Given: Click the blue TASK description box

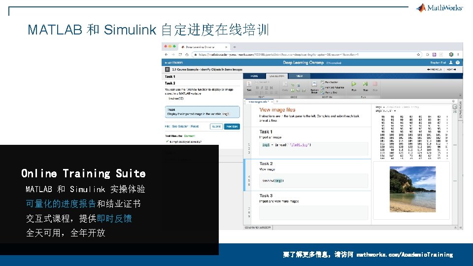Looking at the screenshot, I should pyautogui.click(x=202, y=112).
